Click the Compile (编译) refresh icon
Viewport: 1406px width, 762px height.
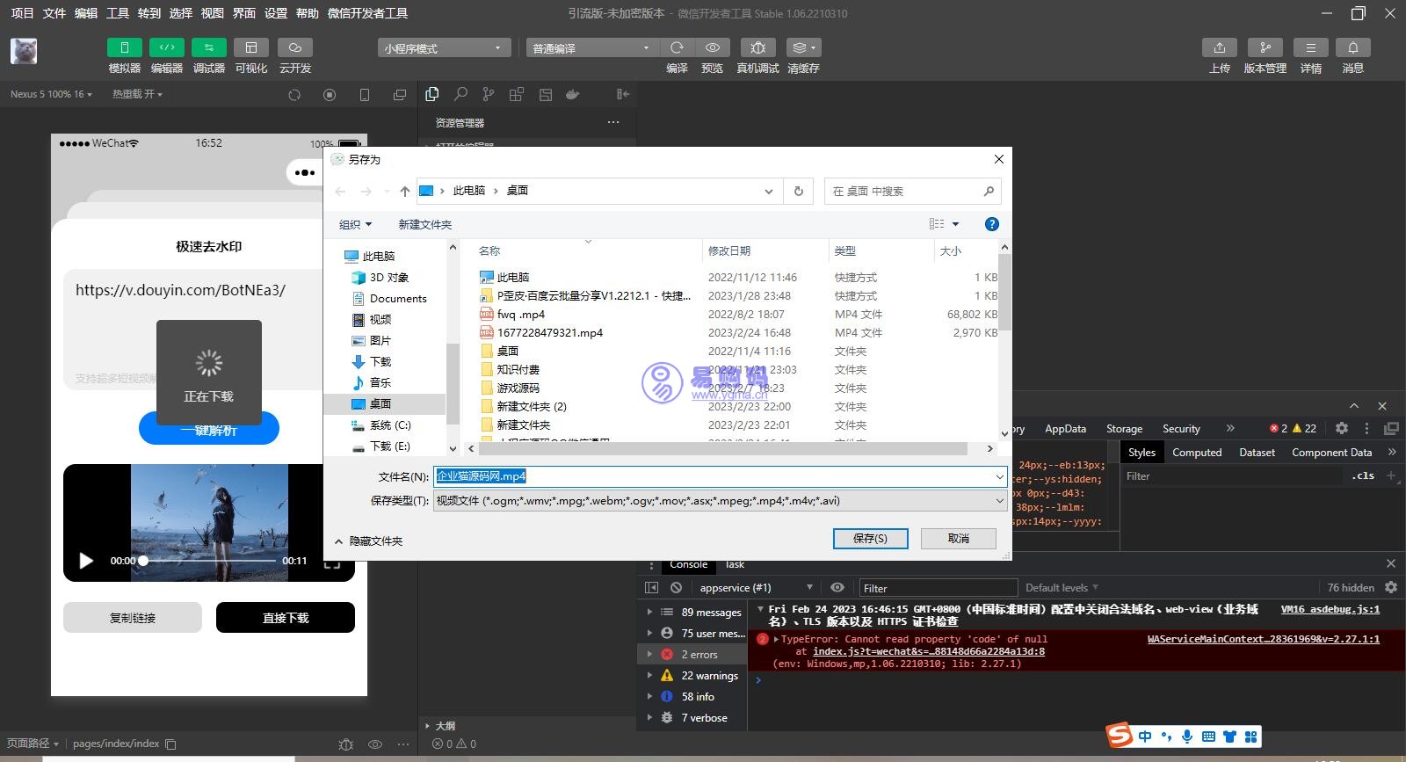click(x=677, y=47)
